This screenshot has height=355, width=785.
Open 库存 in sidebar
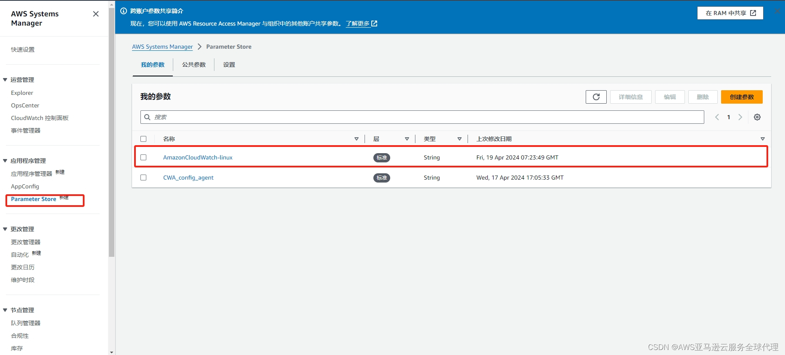(x=17, y=348)
